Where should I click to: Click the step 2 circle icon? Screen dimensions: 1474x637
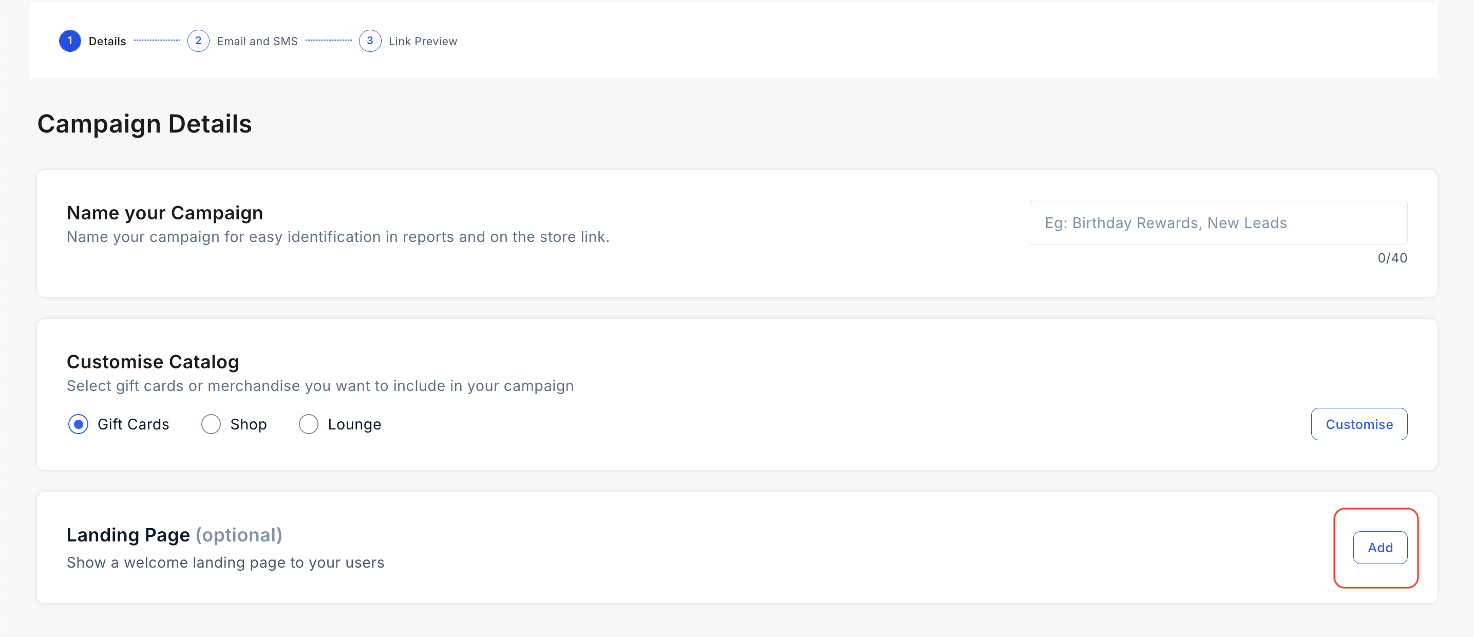click(198, 41)
